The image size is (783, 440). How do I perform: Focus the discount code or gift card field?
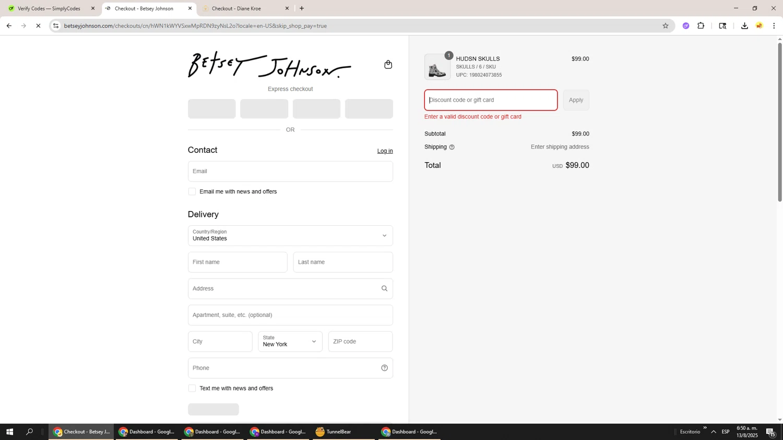(x=491, y=100)
